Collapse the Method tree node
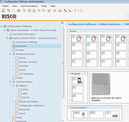Viewport: 129px width, 122px height. 13,86
